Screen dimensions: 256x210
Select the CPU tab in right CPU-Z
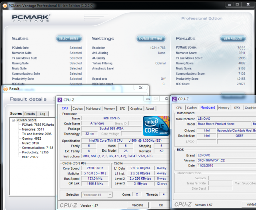[179, 108]
